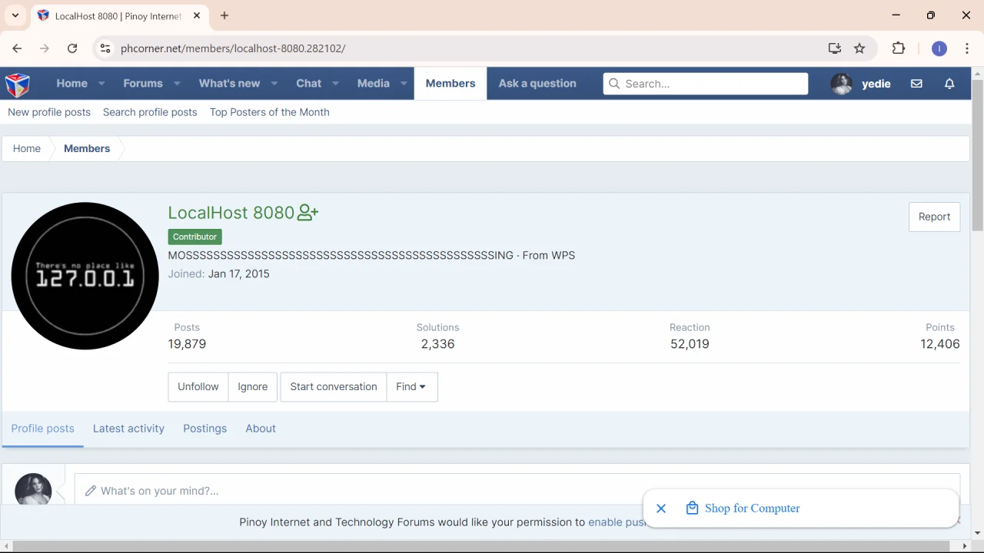Screen dimensions: 984x553
Task: Click the browser back arrow
Action: click(x=17, y=48)
